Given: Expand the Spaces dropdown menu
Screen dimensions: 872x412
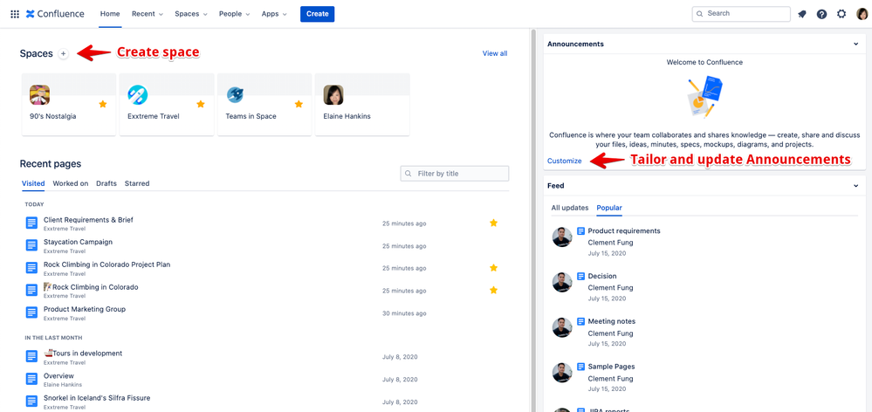Looking at the screenshot, I should tap(191, 14).
